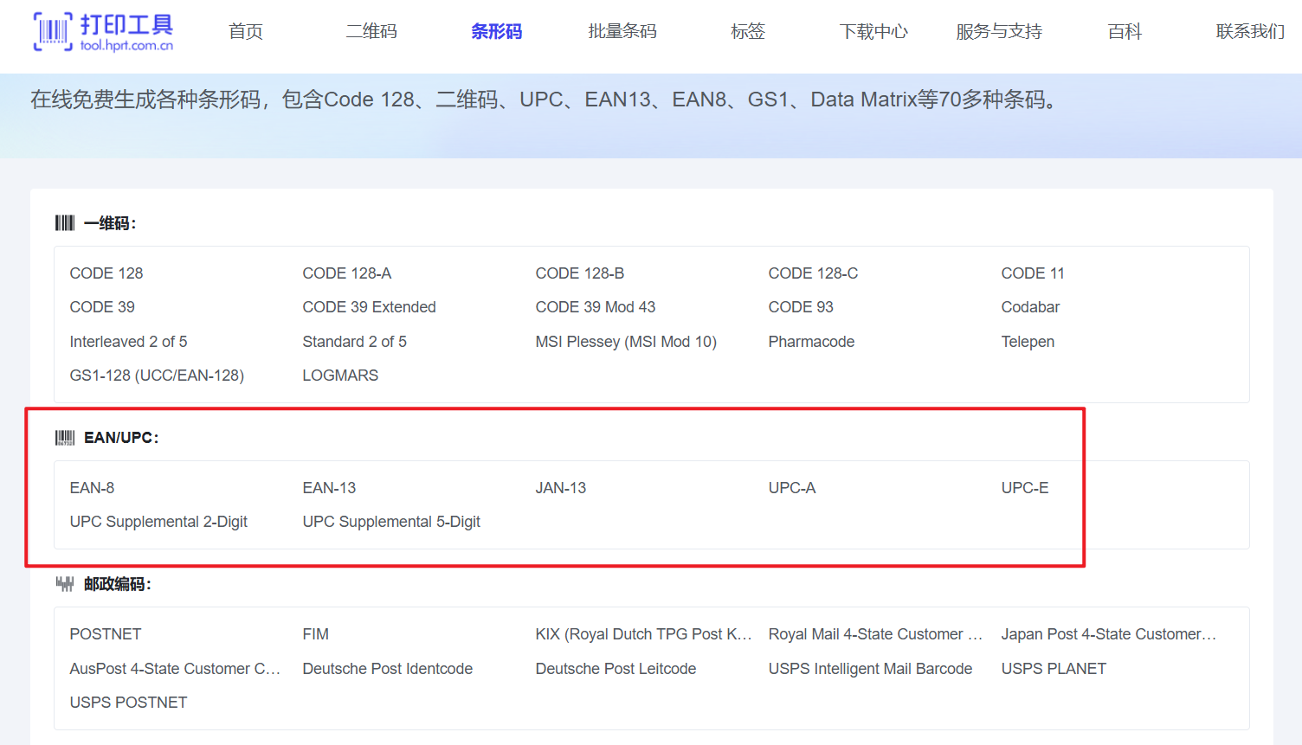Open 服务与支持 menu
Screen dimensions: 1302x745
pyautogui.click(x=999, y=31)
